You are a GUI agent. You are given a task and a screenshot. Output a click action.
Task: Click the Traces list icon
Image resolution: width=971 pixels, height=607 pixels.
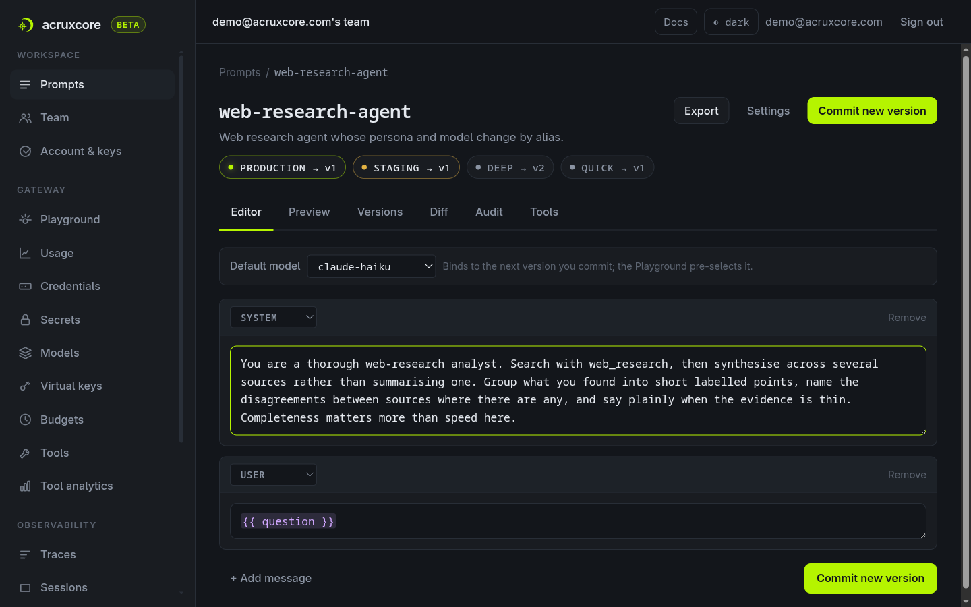point(25,554)
